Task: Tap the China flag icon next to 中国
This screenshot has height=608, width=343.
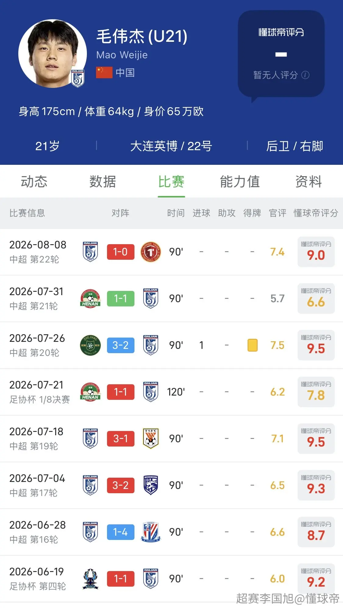Action: click(x=104, y=73)
